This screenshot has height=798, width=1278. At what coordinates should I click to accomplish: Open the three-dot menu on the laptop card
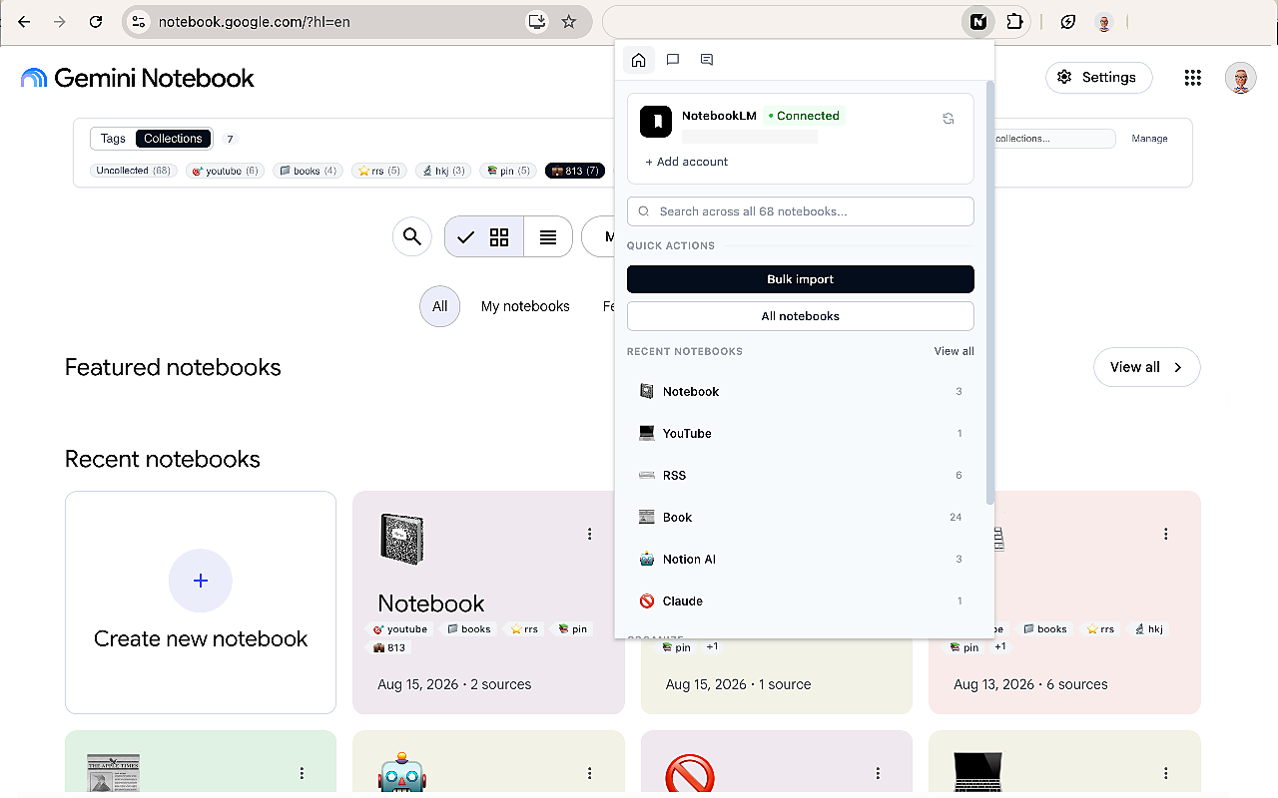(1166, 773)
